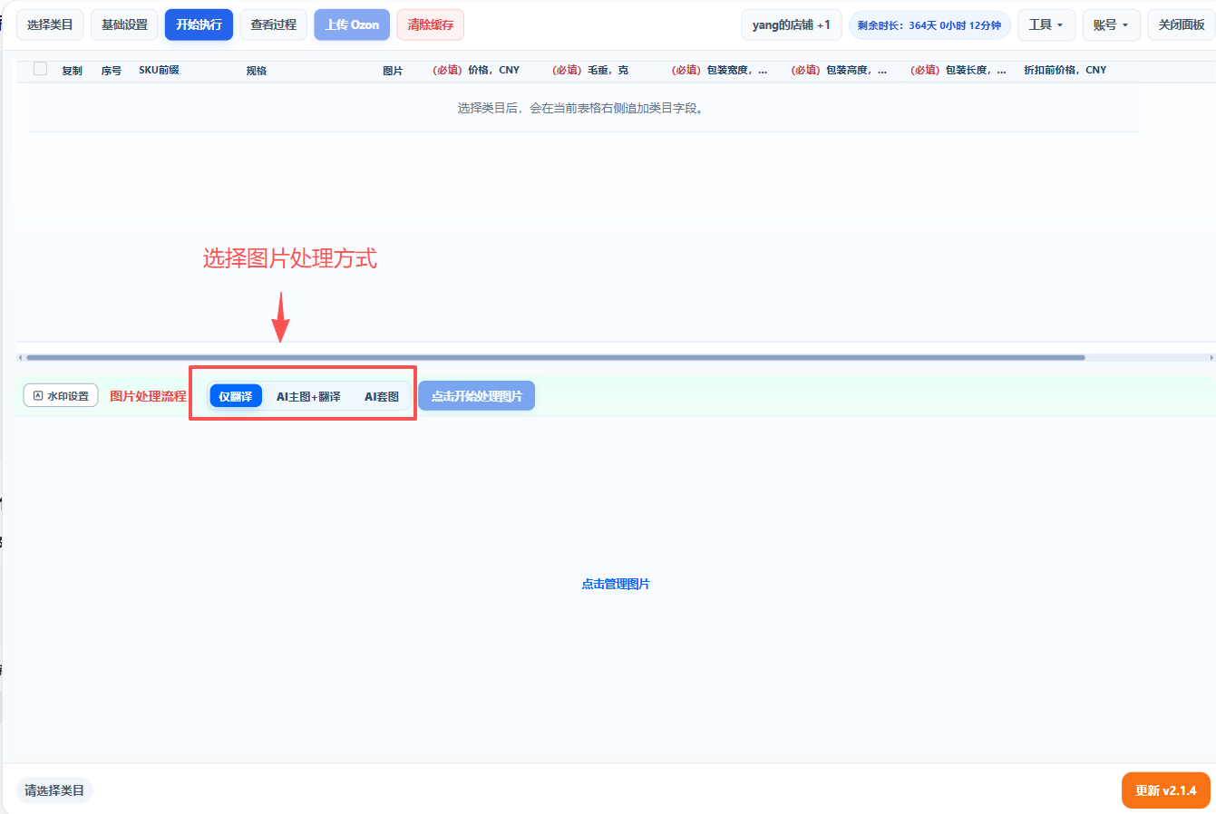Click the 规格 column header

coord(257,70)
